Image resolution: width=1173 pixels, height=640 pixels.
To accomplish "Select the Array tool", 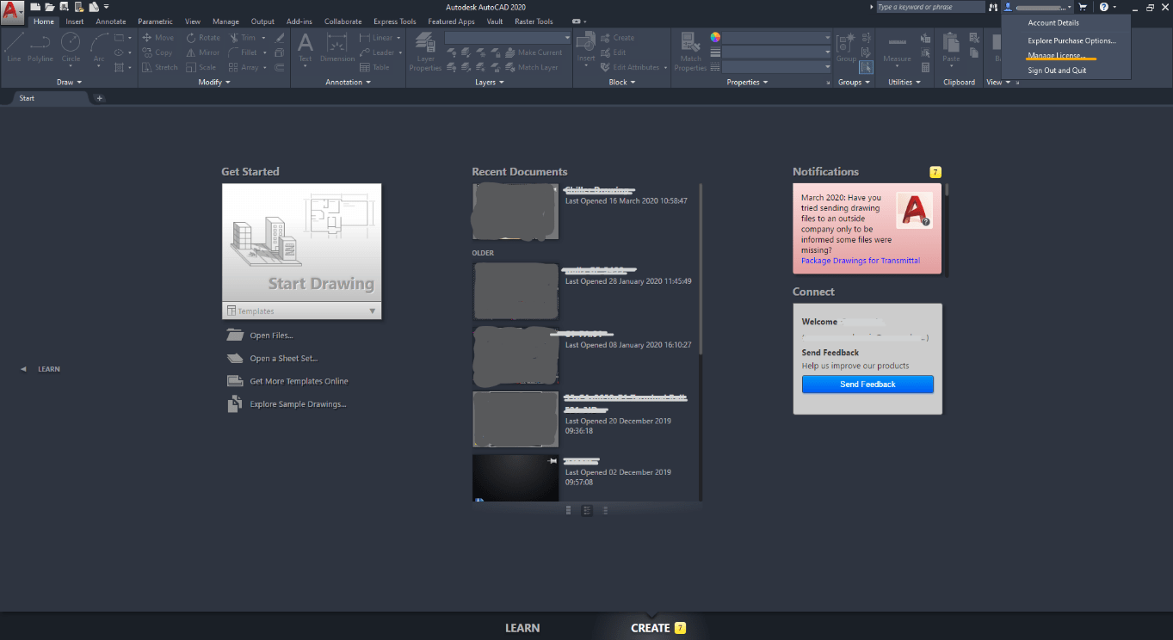I will pos(244,67).
